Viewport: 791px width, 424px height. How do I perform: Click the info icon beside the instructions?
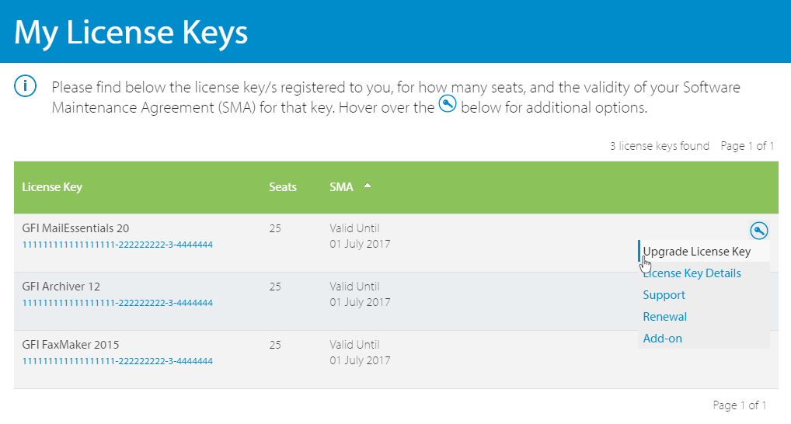click(25, 85)
